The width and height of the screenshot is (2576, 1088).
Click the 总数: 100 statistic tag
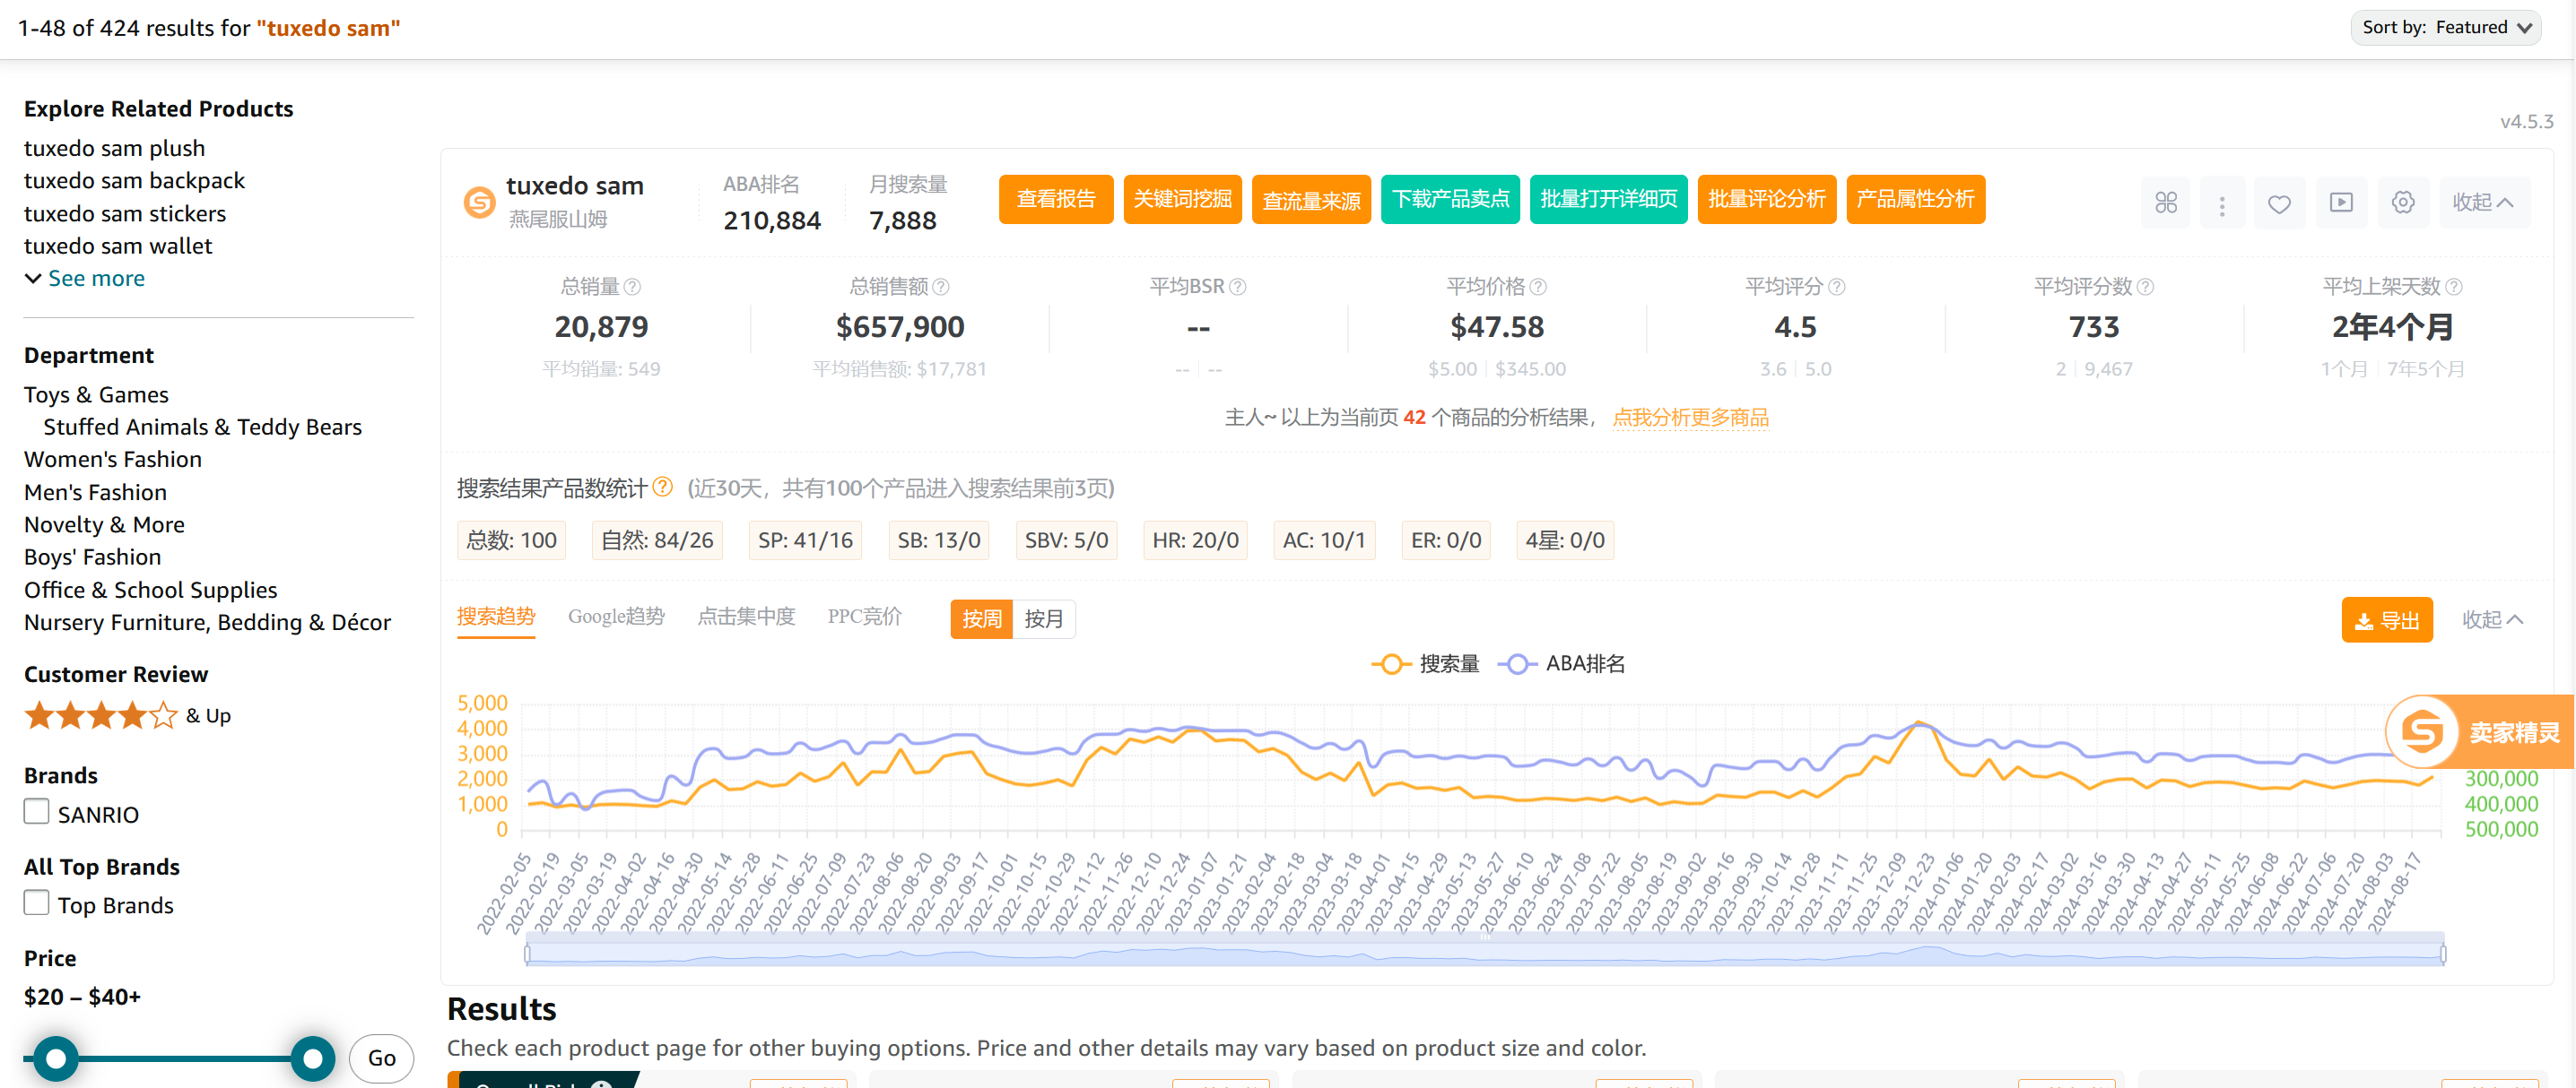pyautogui.click(x=511, y=540)
